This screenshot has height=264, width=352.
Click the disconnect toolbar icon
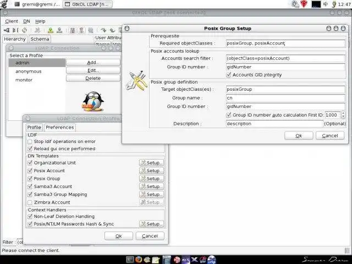tap(15, 30)
